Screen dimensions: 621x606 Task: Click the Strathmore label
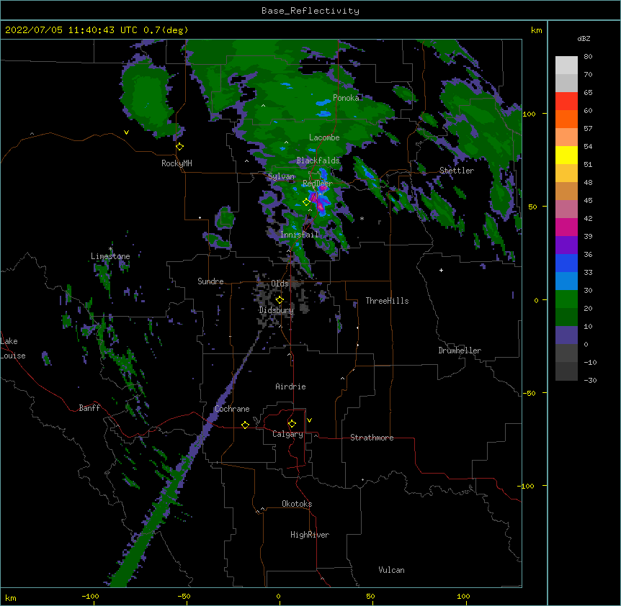click(372, 438)
